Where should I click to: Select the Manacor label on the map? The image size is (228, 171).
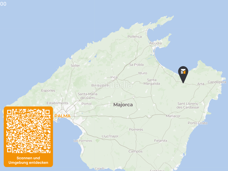[173, 116]
